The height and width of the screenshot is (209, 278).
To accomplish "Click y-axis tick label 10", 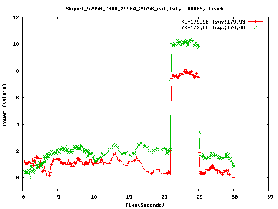I will point(16,44).
